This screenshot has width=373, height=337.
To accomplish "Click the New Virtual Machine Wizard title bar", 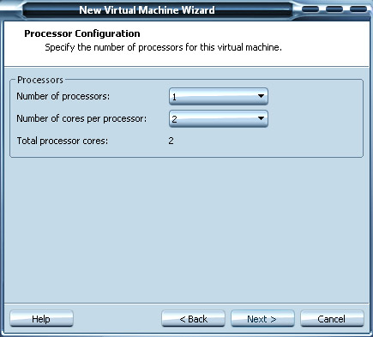I will click(x=147, y=10).
